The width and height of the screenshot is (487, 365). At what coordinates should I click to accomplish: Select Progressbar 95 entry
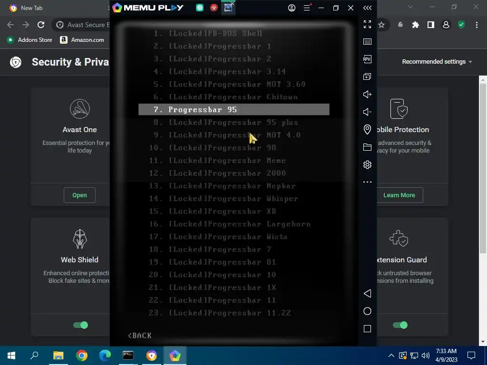coord(234,110)
